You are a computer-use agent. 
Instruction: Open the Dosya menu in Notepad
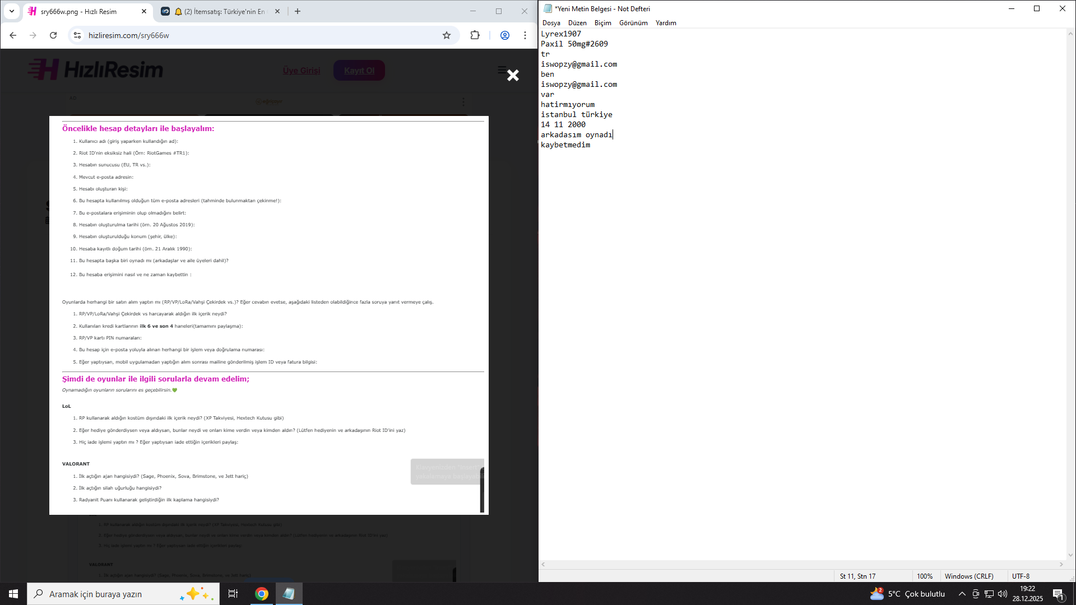tap(551, 23)
